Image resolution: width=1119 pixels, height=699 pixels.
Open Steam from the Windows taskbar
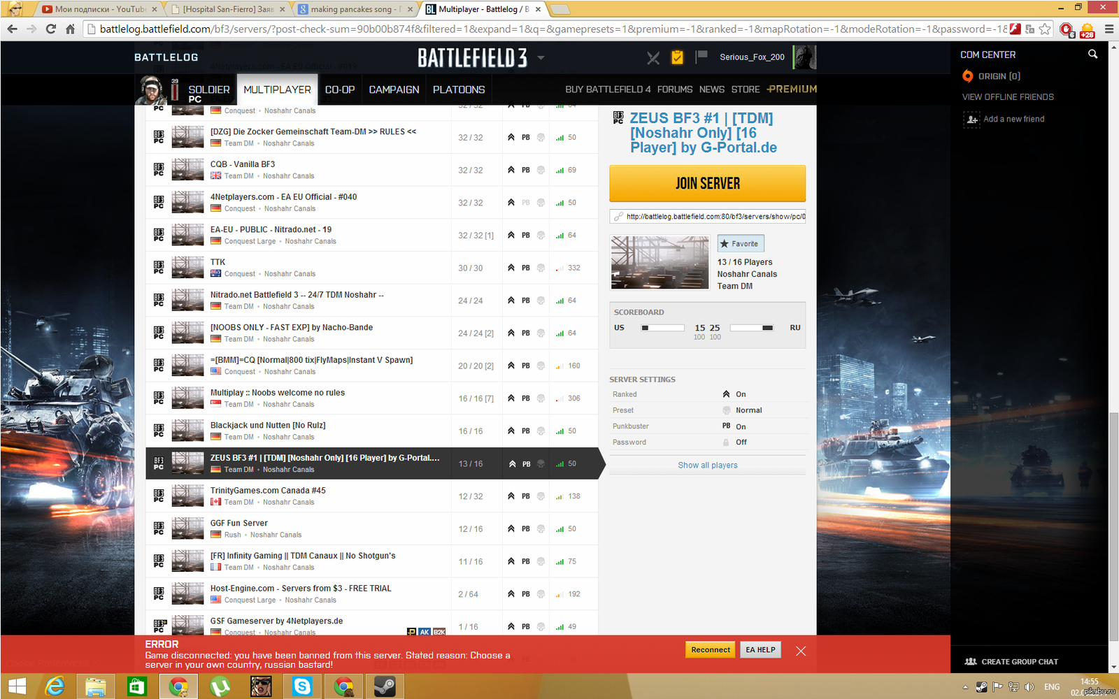[384, 686]
